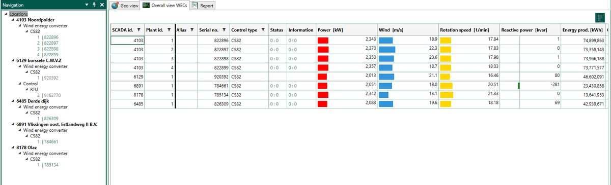Sort by Rotation speed [1/min] header
This screenshot has height=185, width=611.
point(468,30)
